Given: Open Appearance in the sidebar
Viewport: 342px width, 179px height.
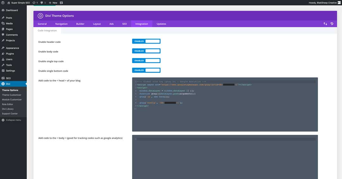Looking at the screenshot, I should coord(12,48).
